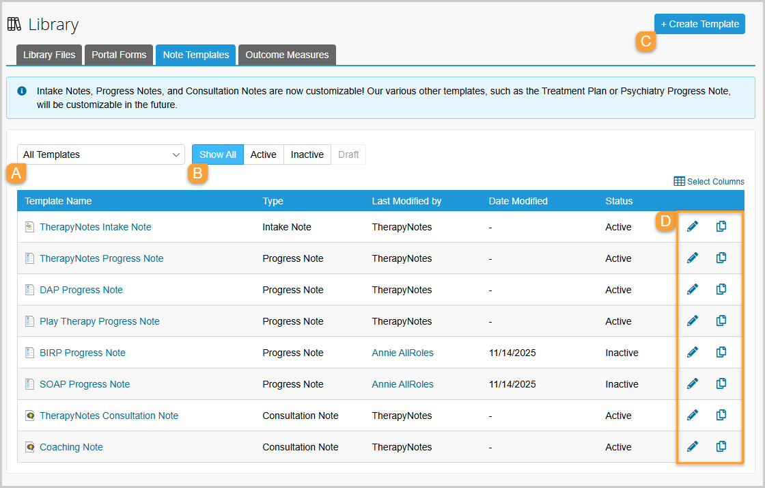
Task: Switch to the Portal Forms tab
Action: tap(119, 55)
